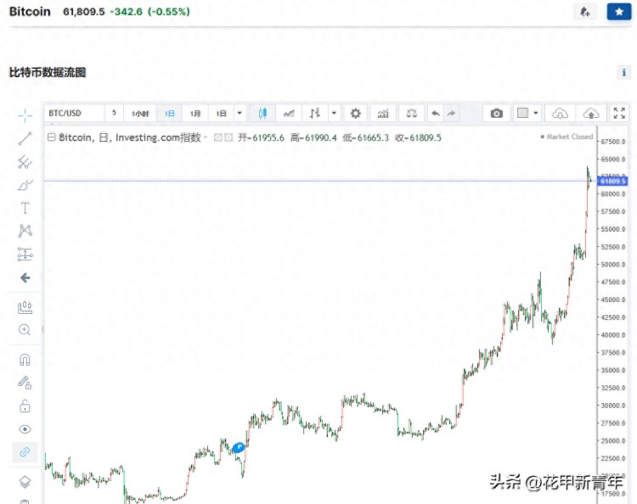Select candlestick chart style
The height and width of the screenshot is (504, 637).
pyautogui.click(x=262, y=113)
